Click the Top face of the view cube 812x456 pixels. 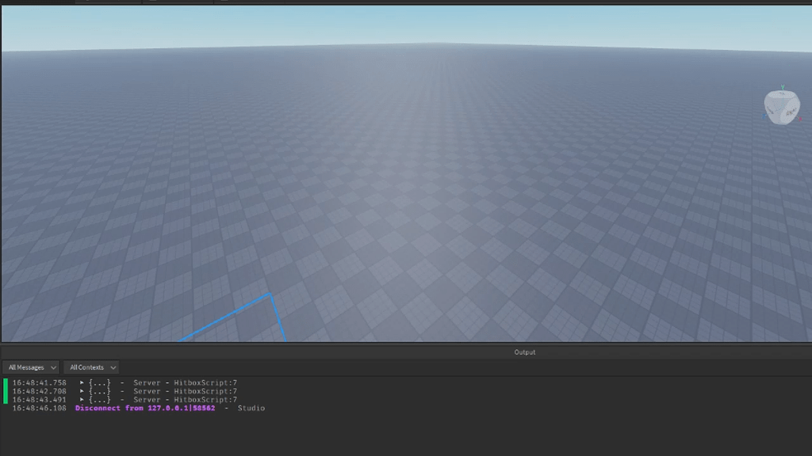tap(782, 95)
